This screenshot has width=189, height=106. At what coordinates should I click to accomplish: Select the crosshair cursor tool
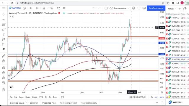pos(4,14)
